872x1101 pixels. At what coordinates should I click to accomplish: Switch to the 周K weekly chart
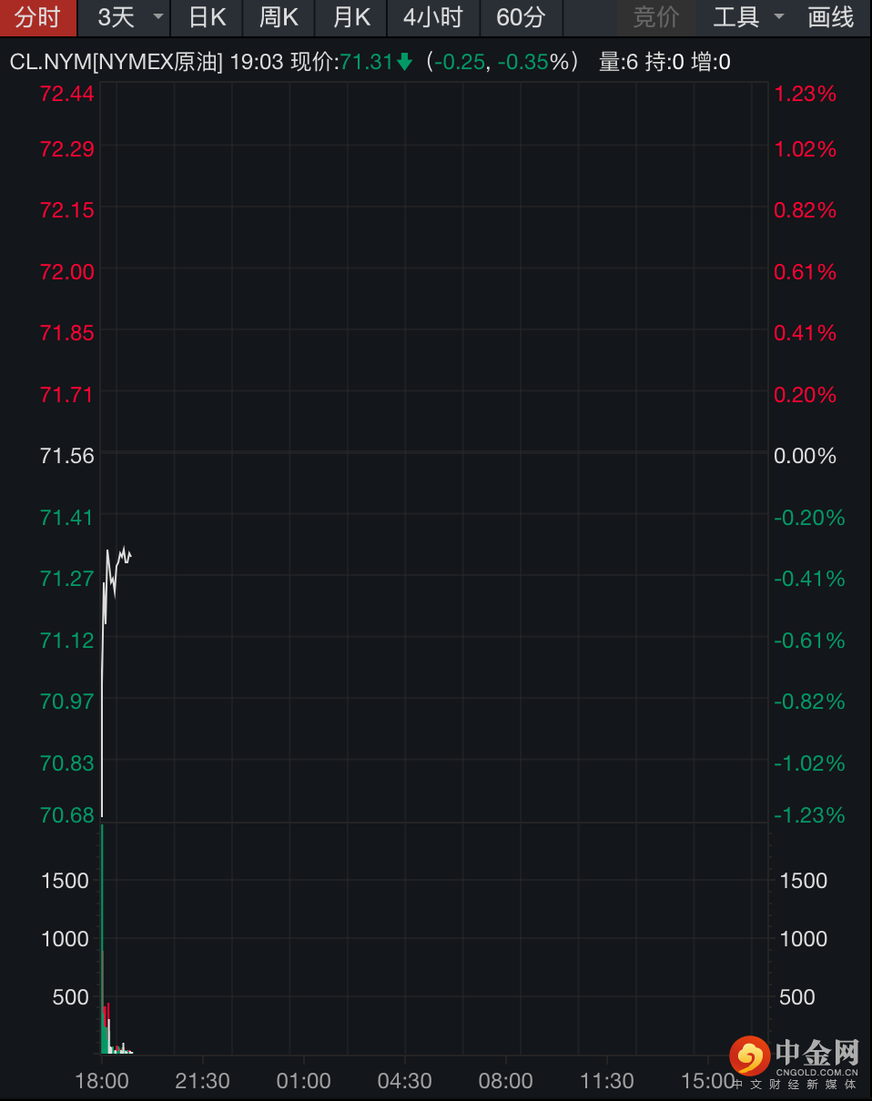[279, 17]
